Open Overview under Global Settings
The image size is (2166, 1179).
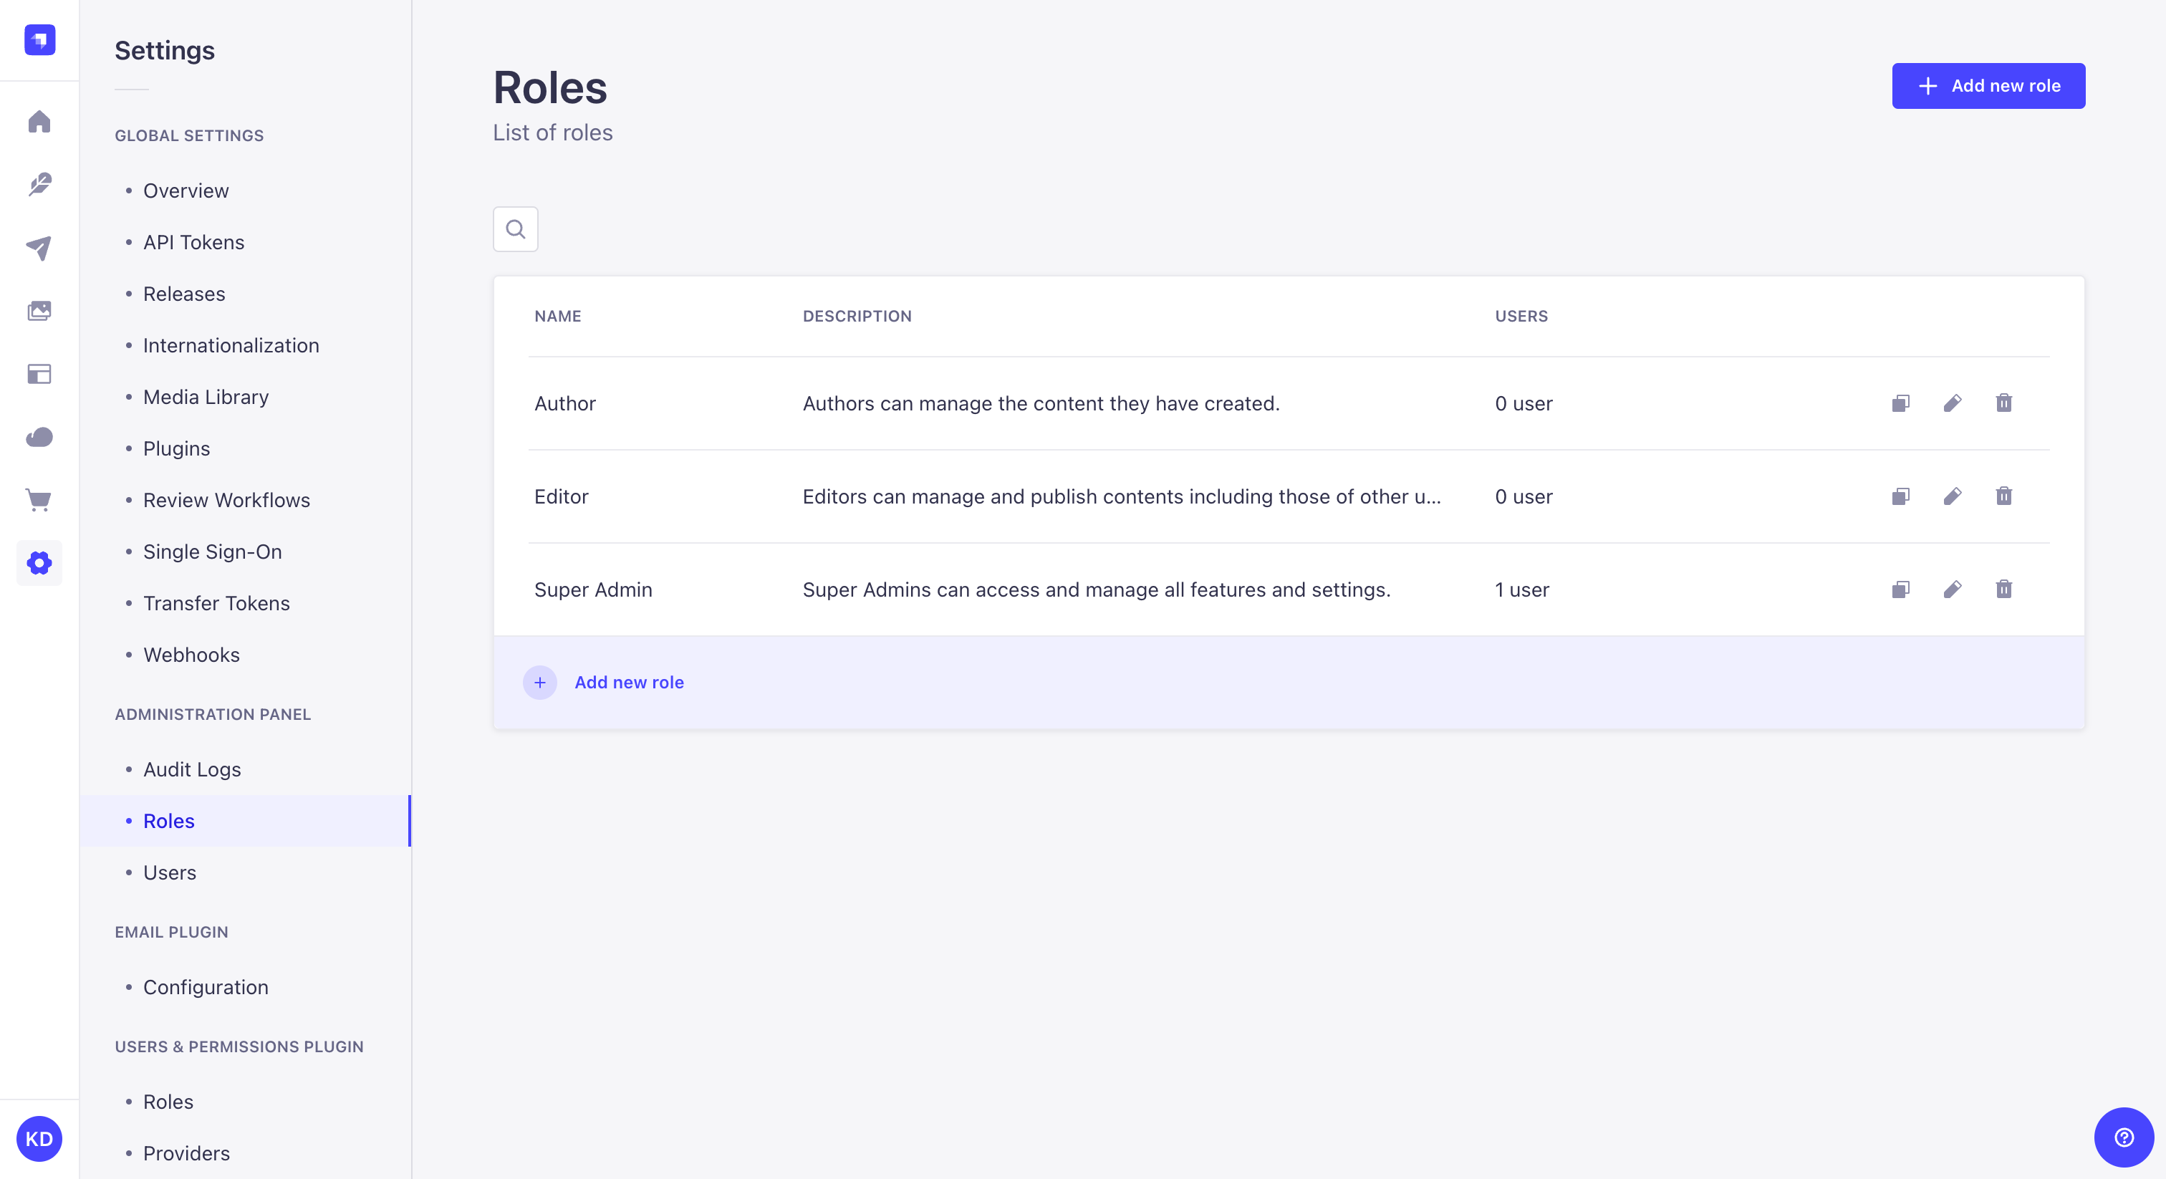pyautogui.click(x=186, y=191)
